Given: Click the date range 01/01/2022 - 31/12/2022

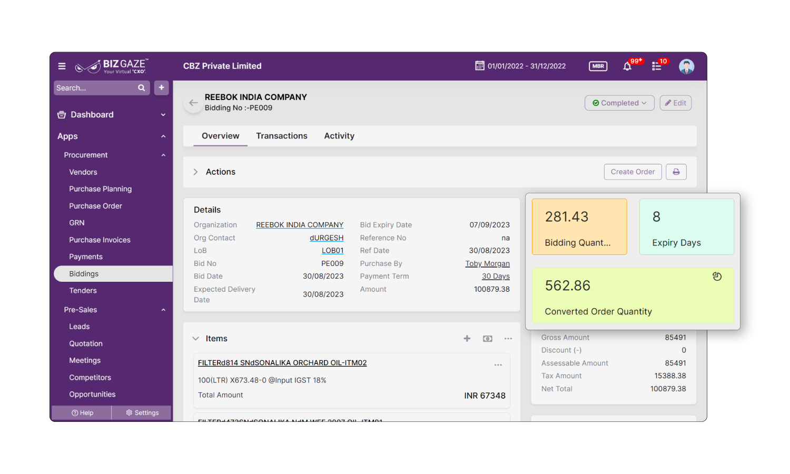Looking at the screenshot, I should coord(527,66).
